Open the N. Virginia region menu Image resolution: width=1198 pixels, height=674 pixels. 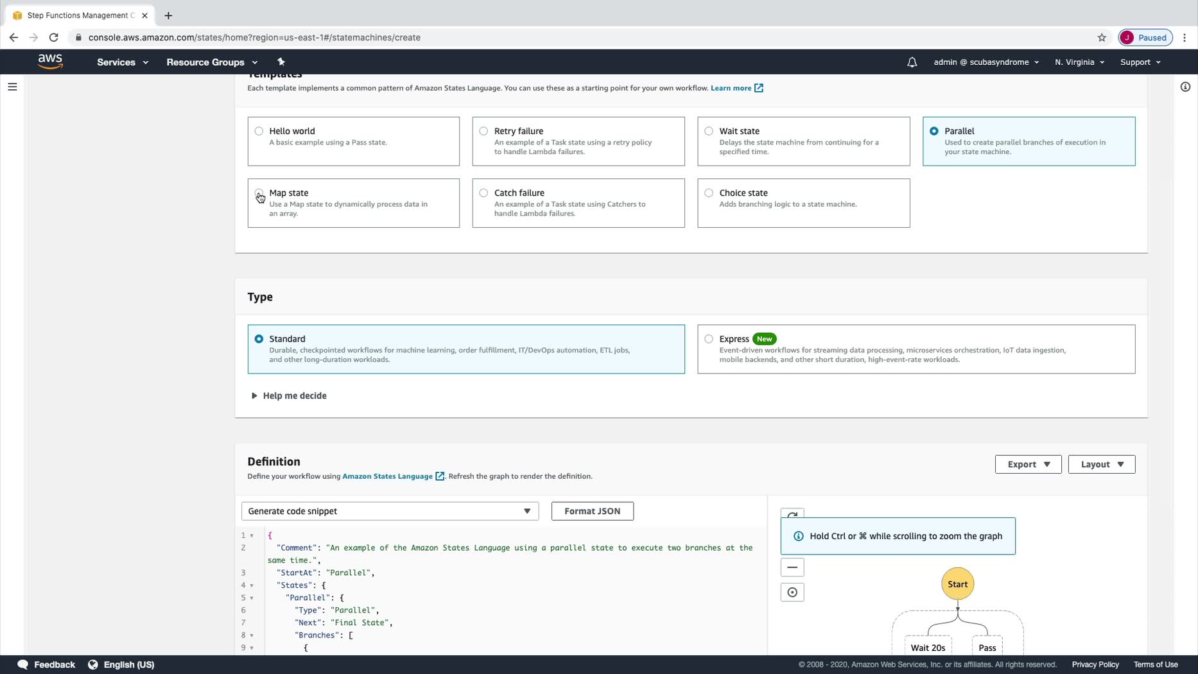point(1079,62)
